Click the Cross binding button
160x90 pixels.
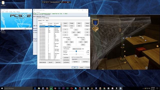click(x=65, y=26)
